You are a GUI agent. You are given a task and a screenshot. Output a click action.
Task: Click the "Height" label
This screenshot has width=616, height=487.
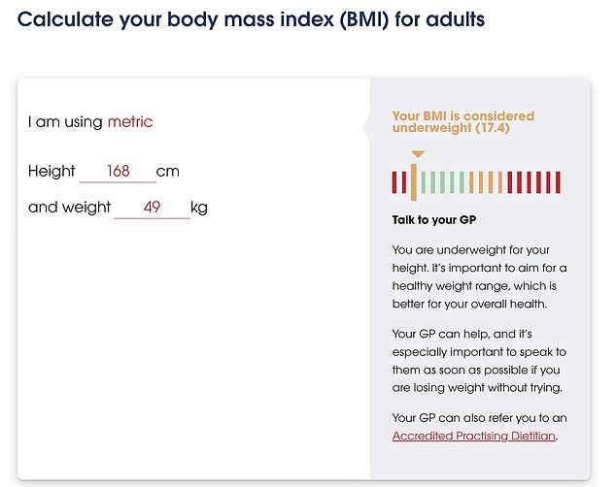pyautogui.click(x=51, y=172)
